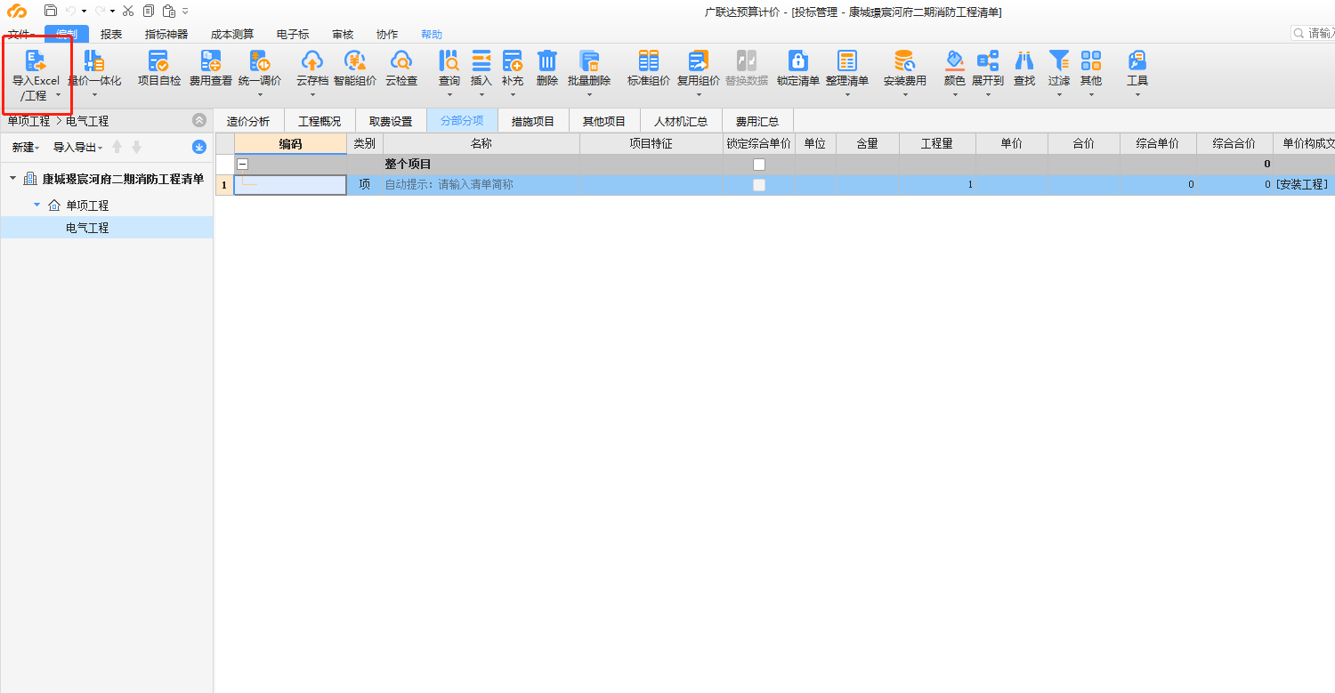This screenshot has height=693, width=1335.
Task: Collapse the 单项工程 tree node arrow
Action: click(x=36, y=205)
